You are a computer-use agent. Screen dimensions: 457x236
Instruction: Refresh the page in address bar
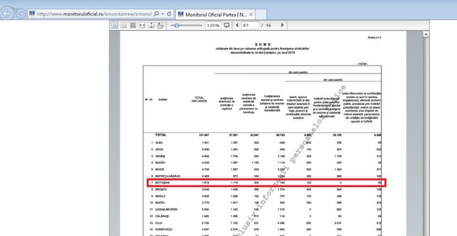pos(169,14)
